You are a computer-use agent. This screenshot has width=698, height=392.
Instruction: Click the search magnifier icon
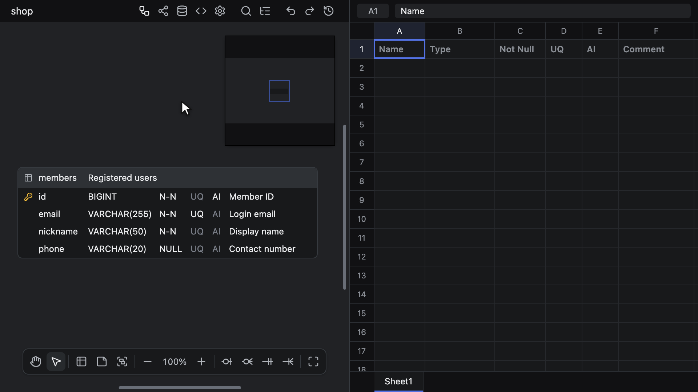[x=246, y=11]
